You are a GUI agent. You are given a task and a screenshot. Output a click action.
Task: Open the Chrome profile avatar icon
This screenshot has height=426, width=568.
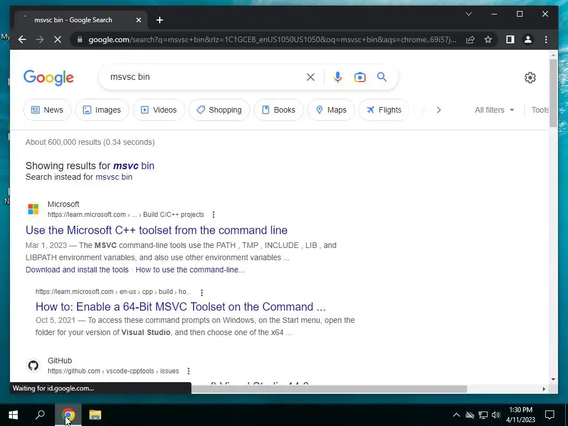(x=528, y=39)
